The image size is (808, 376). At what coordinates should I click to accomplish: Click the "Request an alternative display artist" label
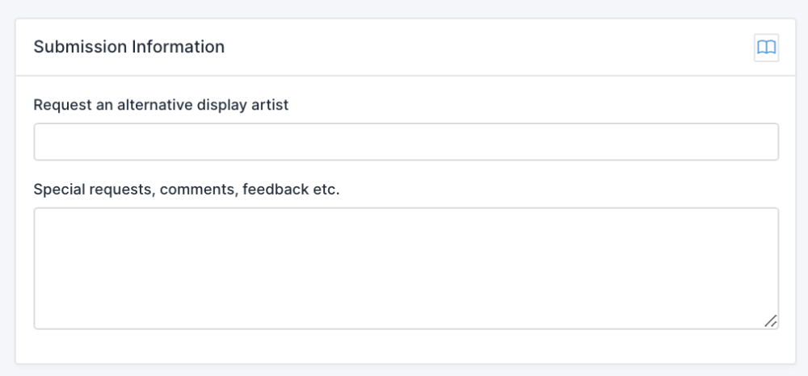point(161,105)
